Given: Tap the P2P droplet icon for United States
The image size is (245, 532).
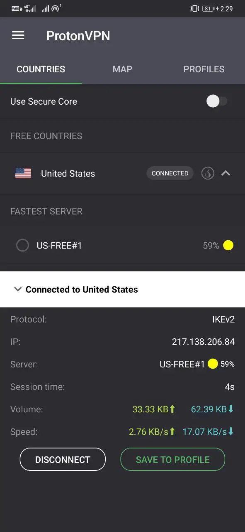Looking at the screenshot, I should 208,173.
